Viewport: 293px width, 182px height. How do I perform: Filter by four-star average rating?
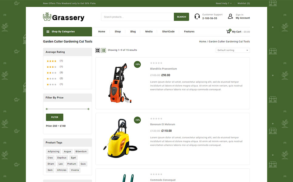tap(52, 61)
